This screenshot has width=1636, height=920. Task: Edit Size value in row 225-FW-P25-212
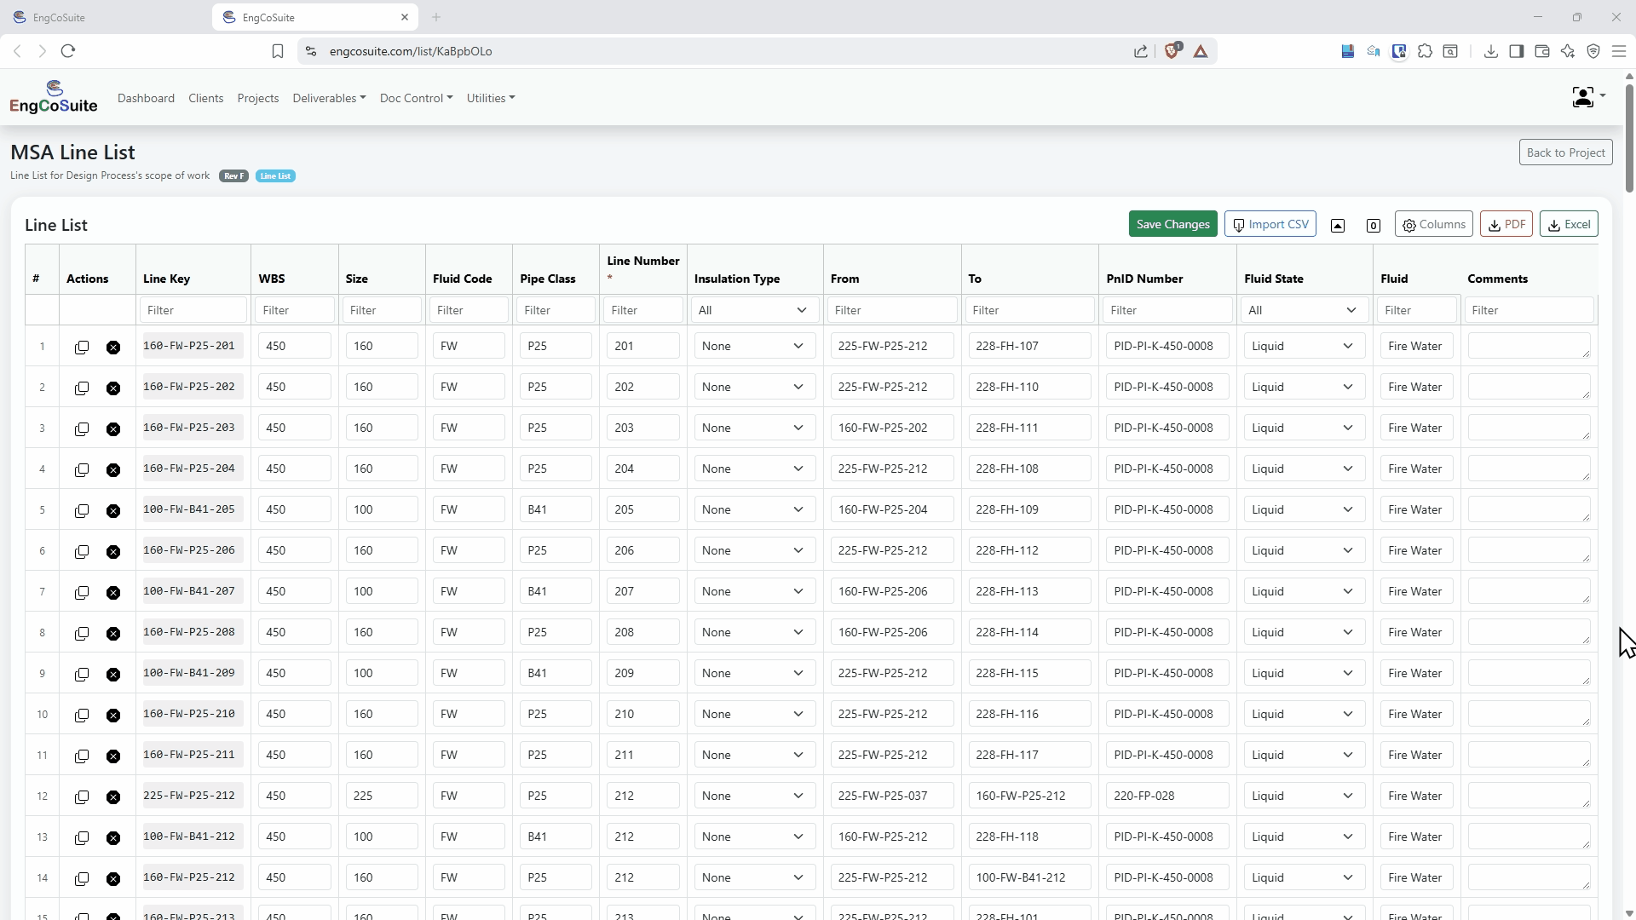[382, 796]
